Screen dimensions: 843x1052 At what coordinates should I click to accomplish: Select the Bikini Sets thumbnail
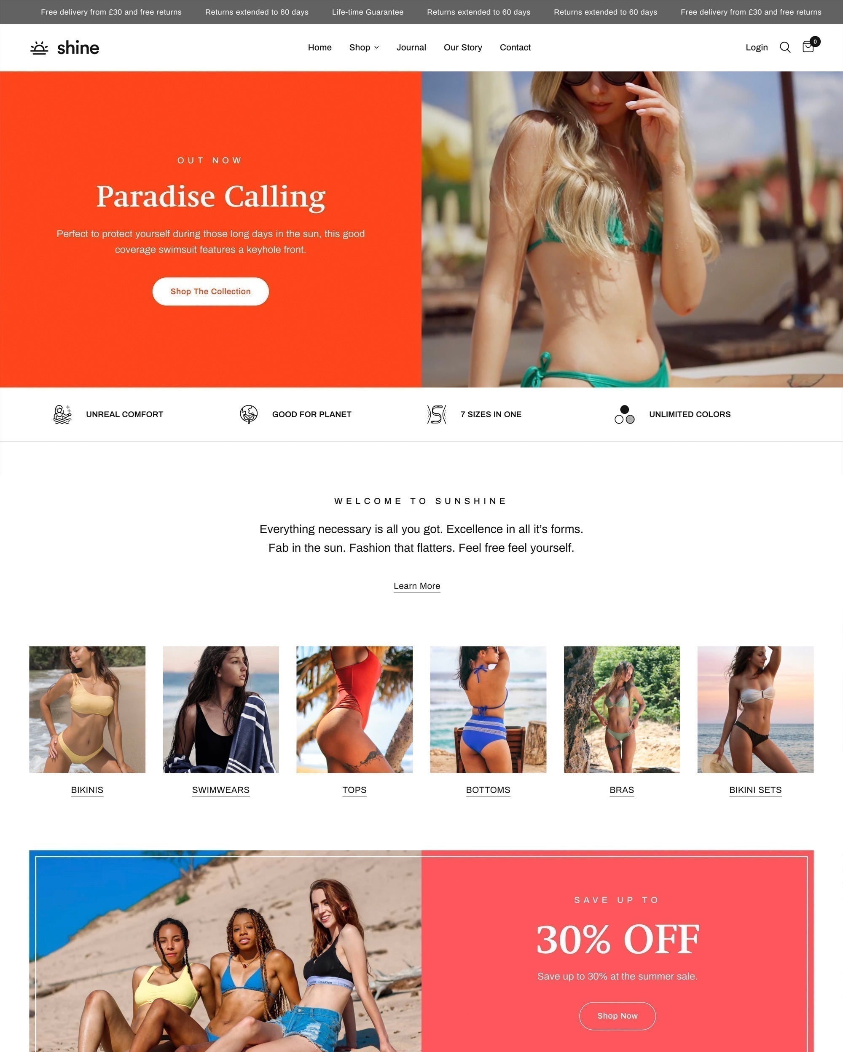click(x=755, y=709)
